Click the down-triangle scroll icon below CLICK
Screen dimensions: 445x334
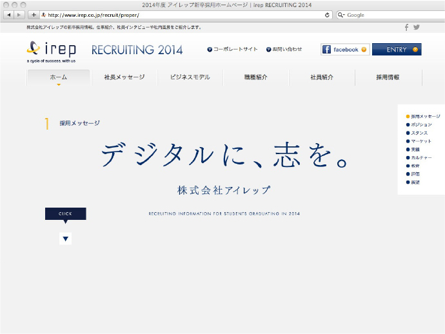[66, 239]
